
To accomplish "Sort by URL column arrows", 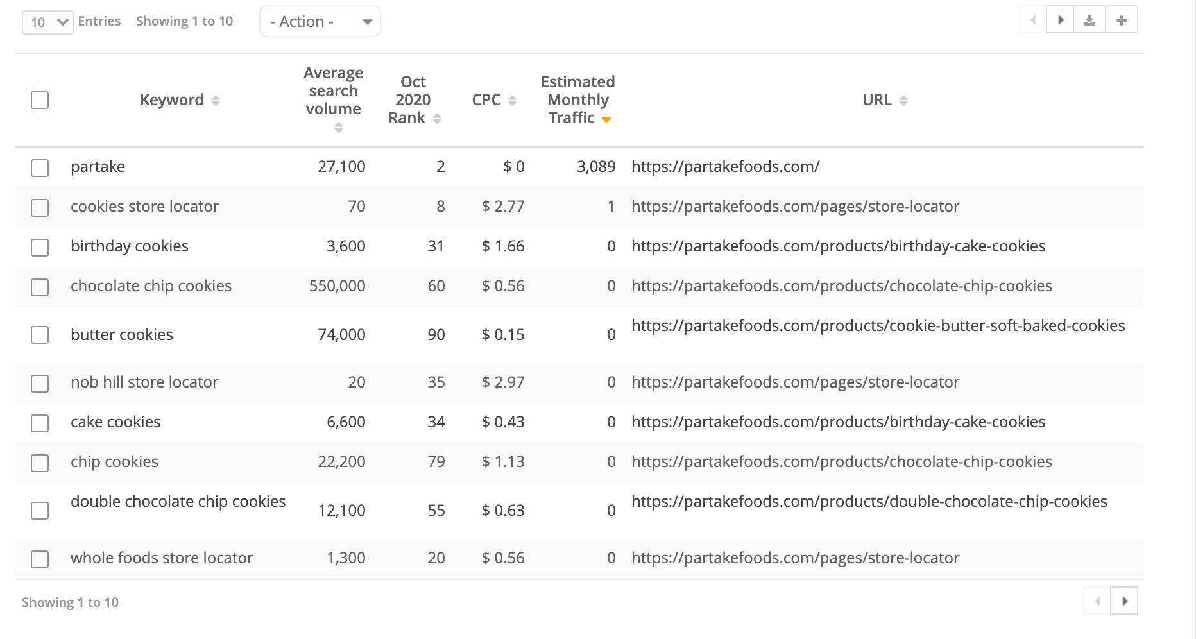I will coord(903,101).
